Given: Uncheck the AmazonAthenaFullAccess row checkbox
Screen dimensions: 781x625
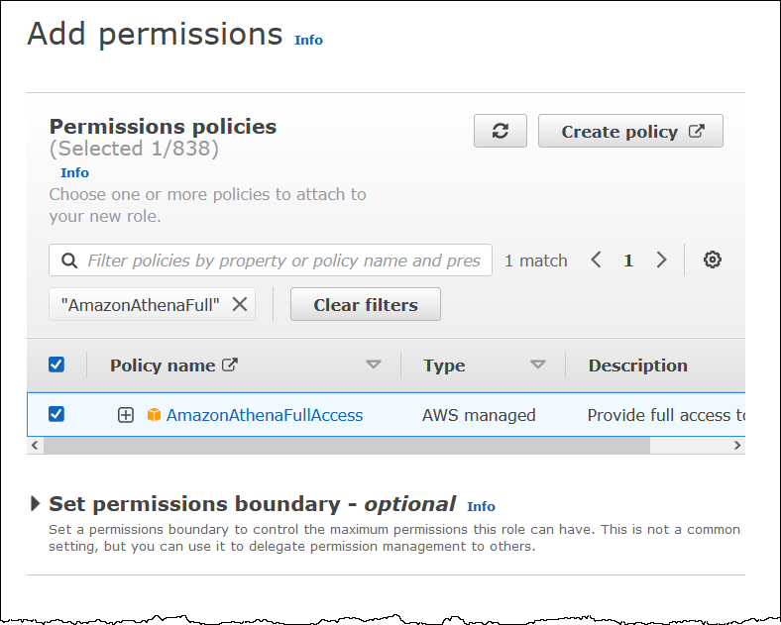Looking at the screenshot, I should click(x=56, y=414).
